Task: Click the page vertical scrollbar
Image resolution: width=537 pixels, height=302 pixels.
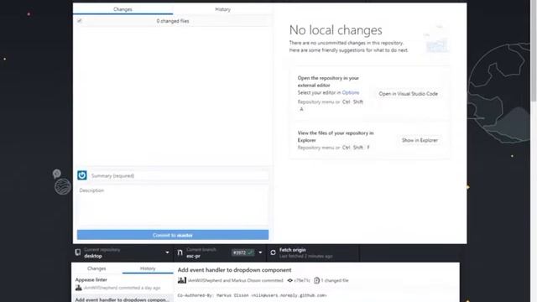Action: tap(534, 51)
